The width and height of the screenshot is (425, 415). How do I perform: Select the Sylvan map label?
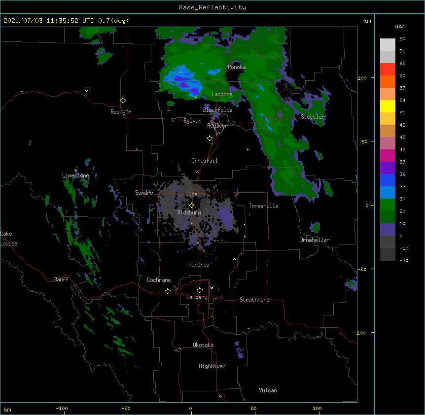[192, 121]
